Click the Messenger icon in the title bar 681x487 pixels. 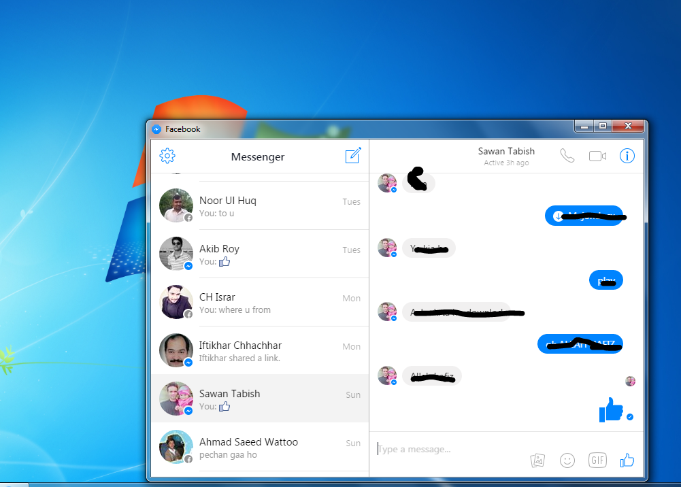point(156,129)
